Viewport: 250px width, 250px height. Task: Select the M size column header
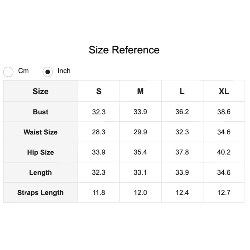click(x=140, y=91)
